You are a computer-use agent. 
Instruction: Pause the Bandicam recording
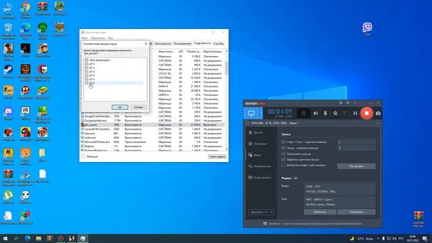point(355,113)
